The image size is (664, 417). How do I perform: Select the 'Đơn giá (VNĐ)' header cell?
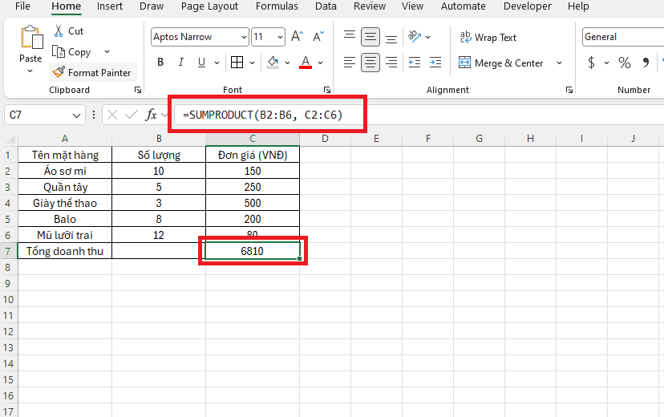coord(253,155)
